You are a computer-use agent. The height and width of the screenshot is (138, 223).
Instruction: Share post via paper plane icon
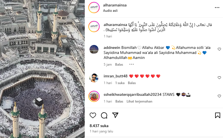[x=115, y=115]
